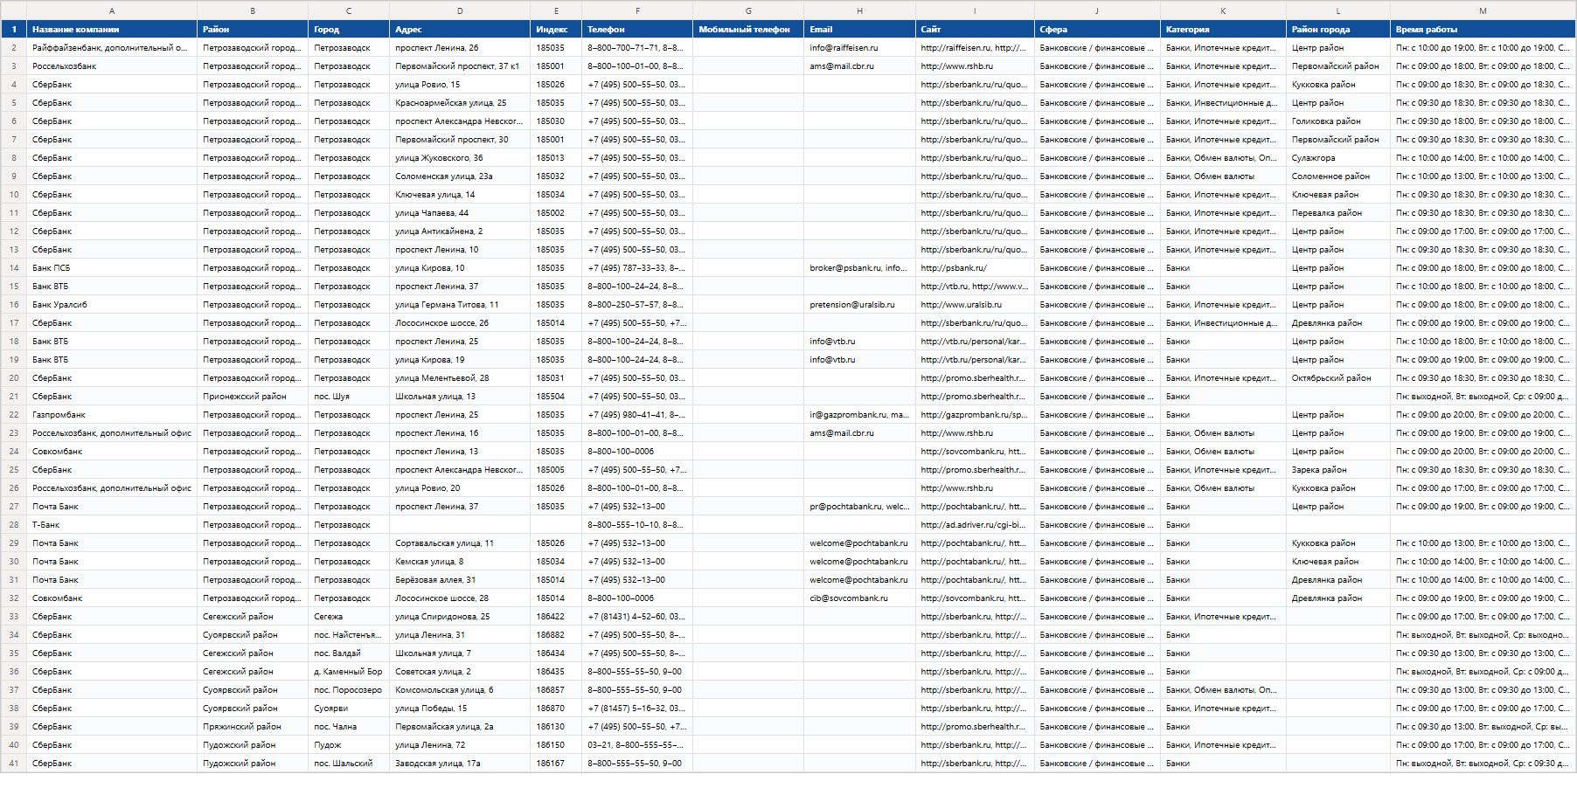Click the 'Индекс' header cell
Image resolution: width=1577 pixels, height=788 pixels.
(556, 29)
